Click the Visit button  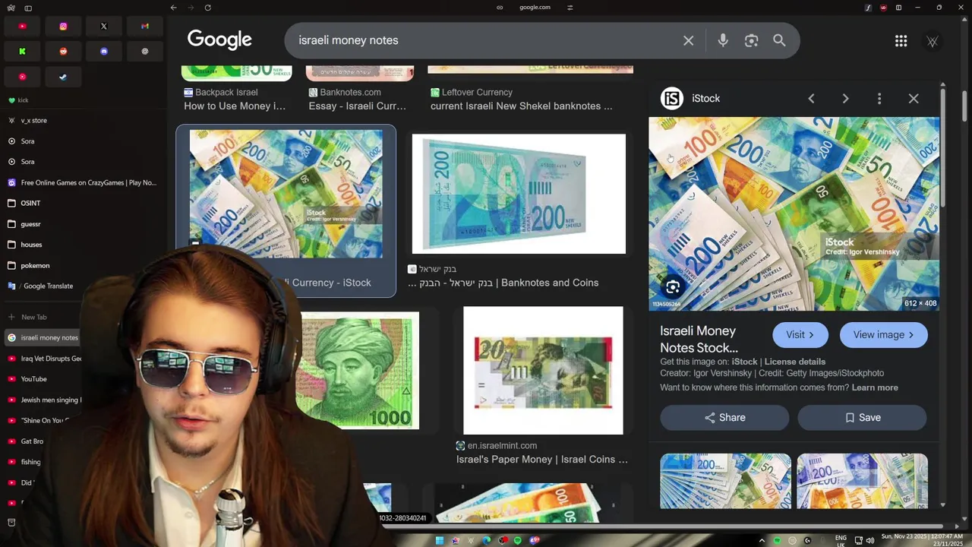[800, 335]
